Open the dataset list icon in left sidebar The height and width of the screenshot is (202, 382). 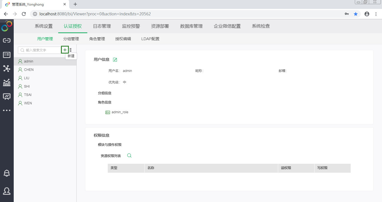pos(7,55)
